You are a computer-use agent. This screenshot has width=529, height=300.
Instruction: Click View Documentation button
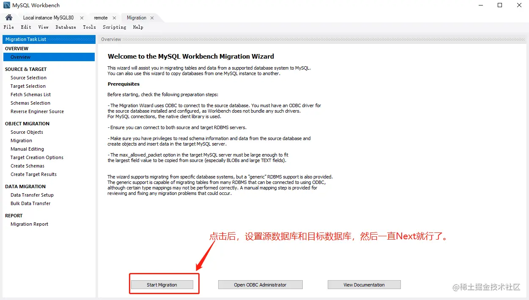[364, 285]
